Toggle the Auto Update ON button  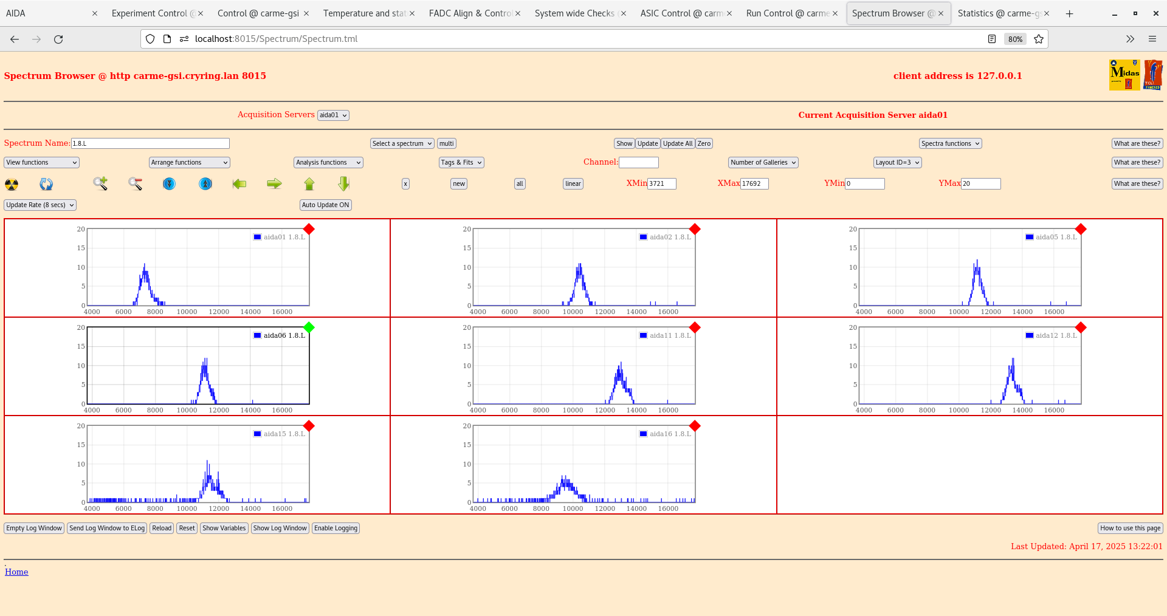pyautogui.click(x=325, y=205)
